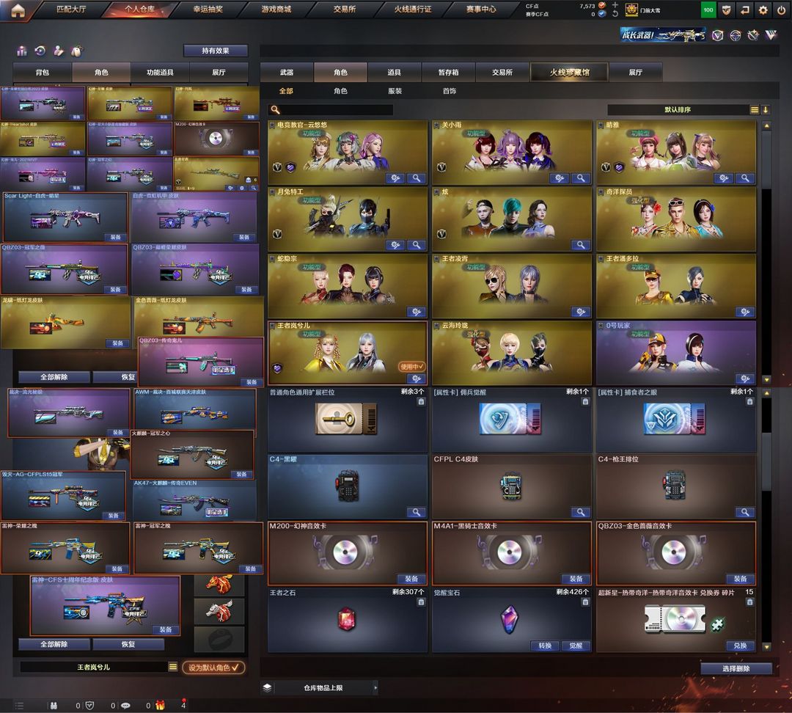Click the orange return arrow icon
792x713 pixels.
coord(744,10)
